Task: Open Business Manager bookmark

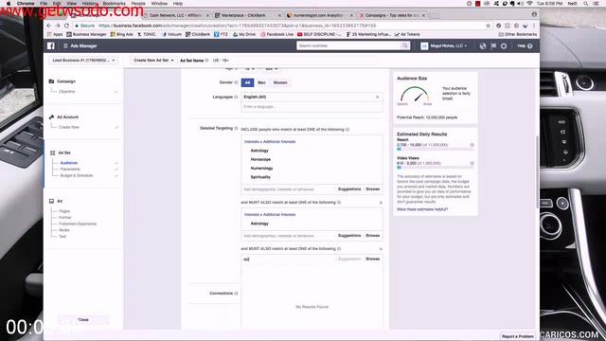Action: click(86, 34)
